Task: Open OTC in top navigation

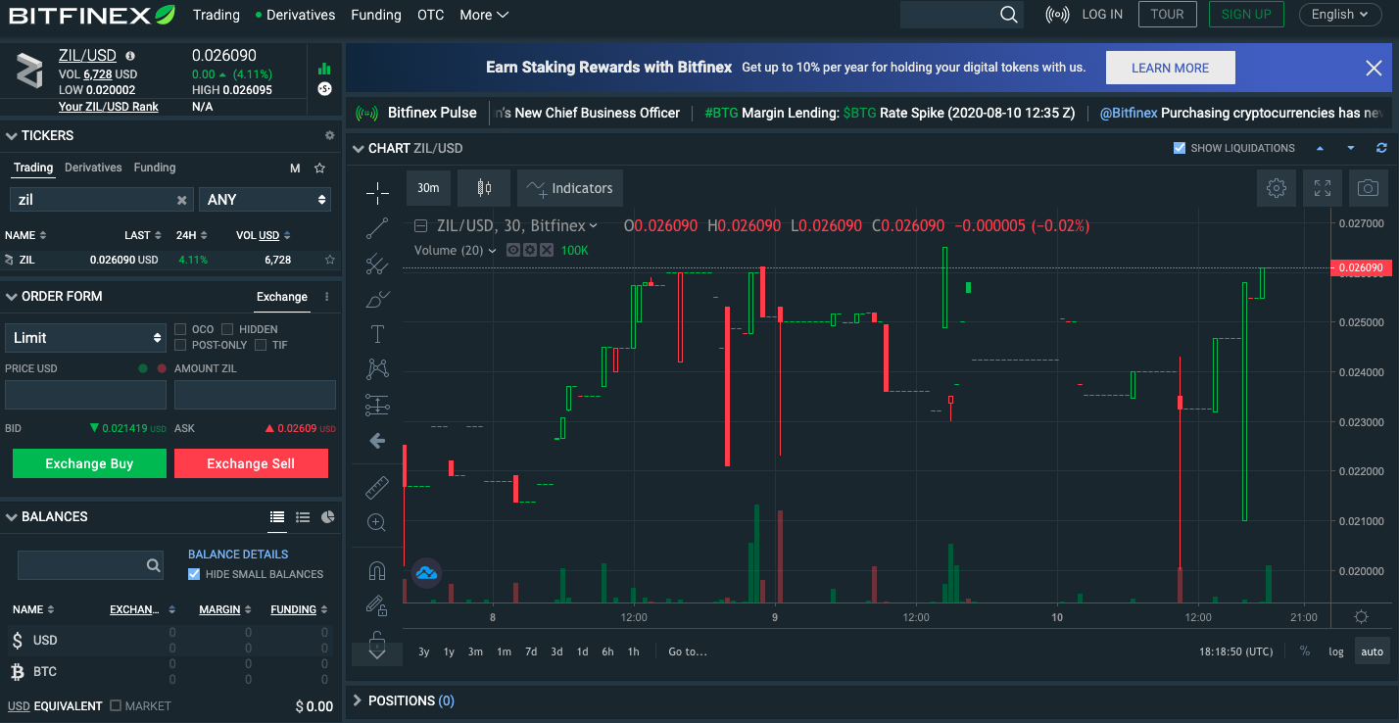Action: [431, 15]
